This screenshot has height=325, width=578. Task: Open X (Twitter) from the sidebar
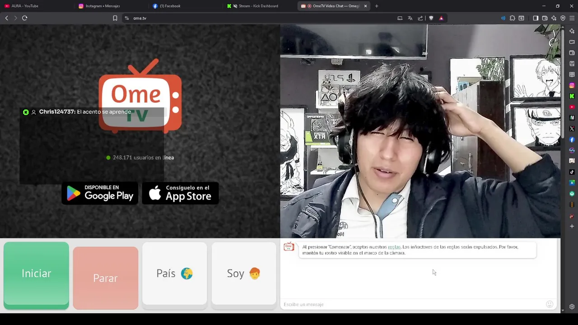[572, 129]
